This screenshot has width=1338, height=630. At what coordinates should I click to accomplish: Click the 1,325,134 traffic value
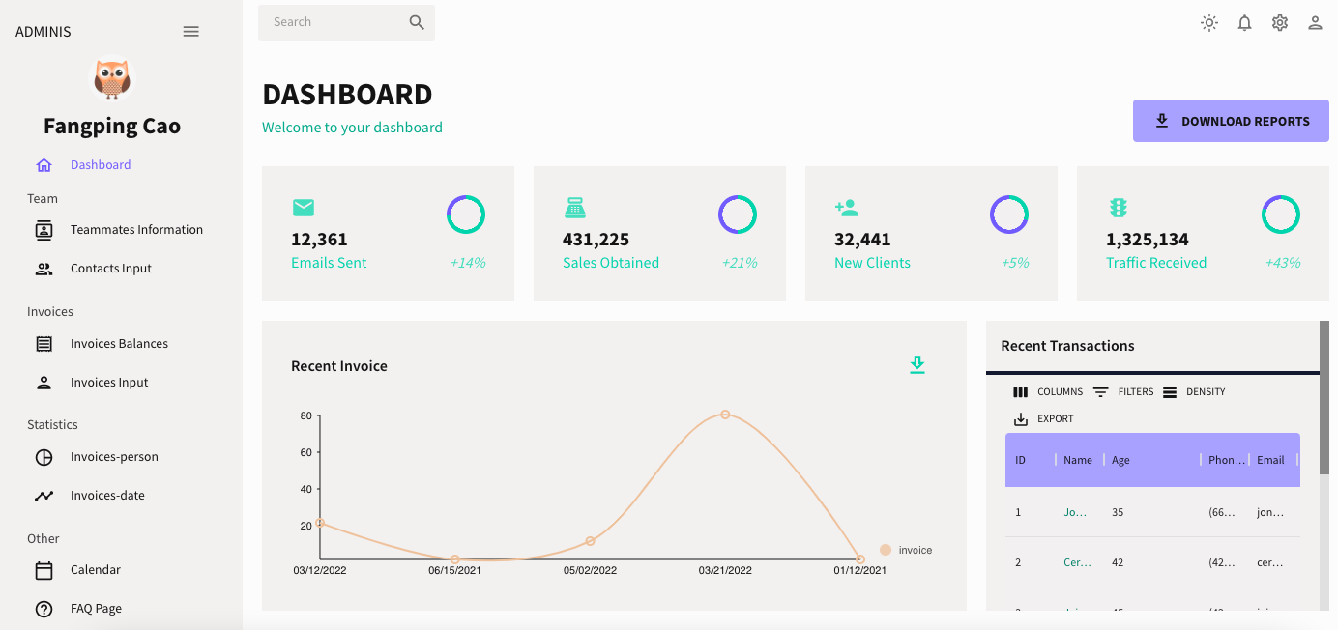[x=1148, y=240]
